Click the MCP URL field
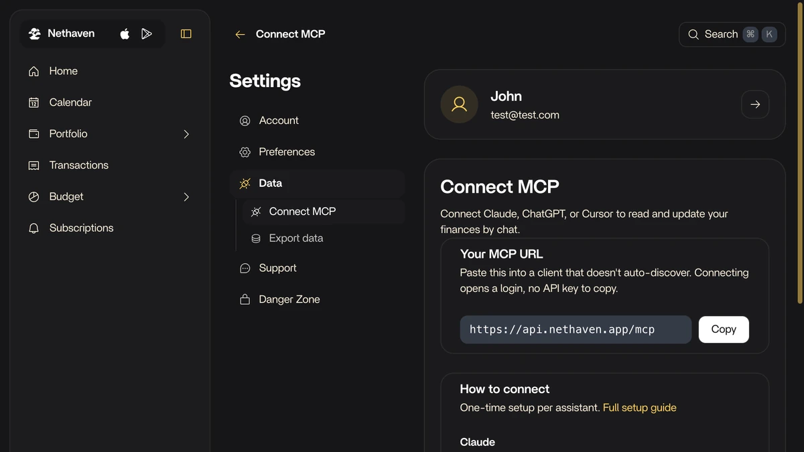The height and width of the screenshot is (452, 804). pos(576,329)
